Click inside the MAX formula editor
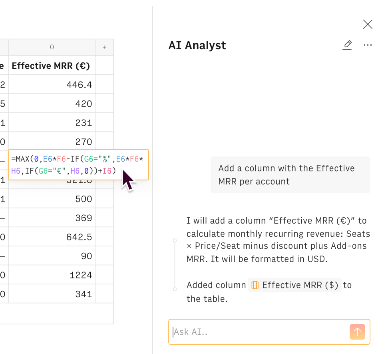This screenshot has width=392, height=354. pos(78,165)
